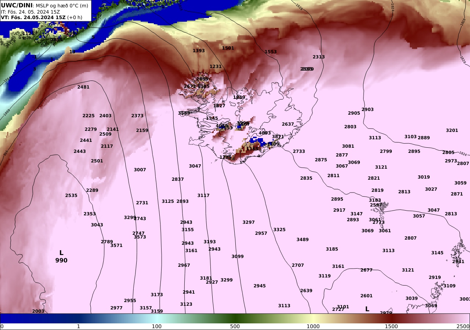470x330 pixels.
Task: Click the map value 2159
Action: (142, 130)
